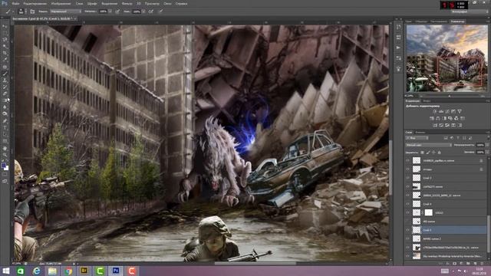491x276 pixels.
Task: Open the Окно menu
Action: coord(167,4)
